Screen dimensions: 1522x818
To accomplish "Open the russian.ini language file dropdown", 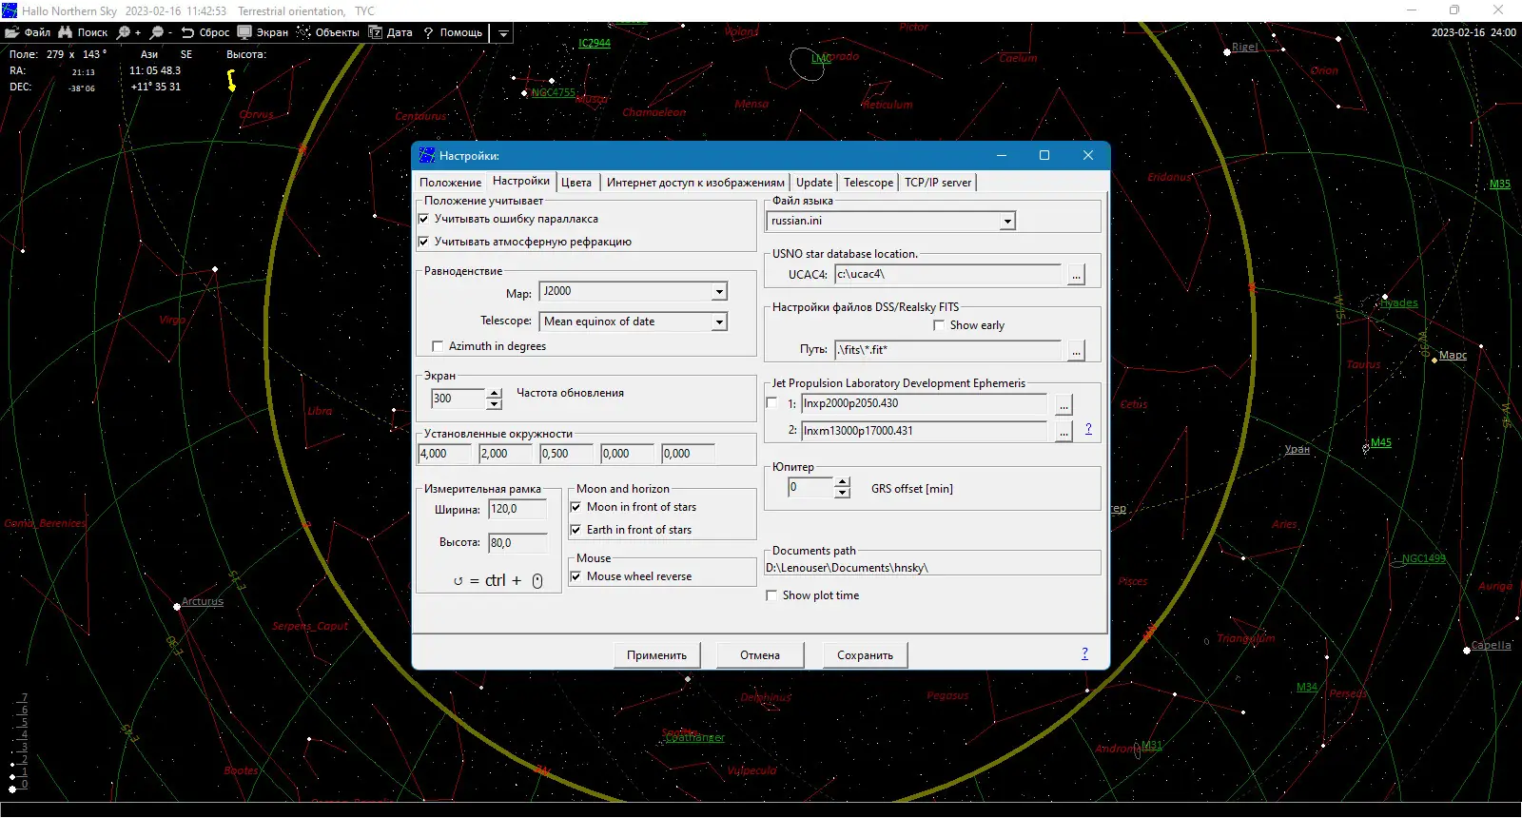I will (x=1006, y=222).
